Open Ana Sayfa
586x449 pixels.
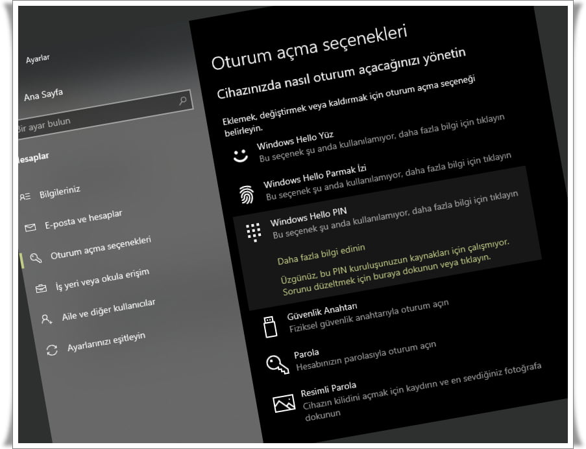tap(43, 95)
